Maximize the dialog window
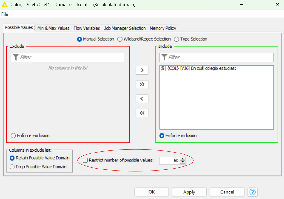 (259, 5)
